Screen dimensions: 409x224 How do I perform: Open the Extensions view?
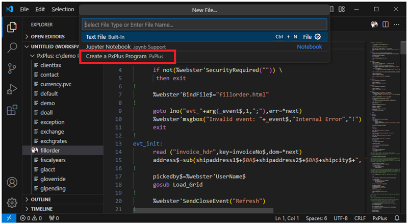[x=12, y=110]
